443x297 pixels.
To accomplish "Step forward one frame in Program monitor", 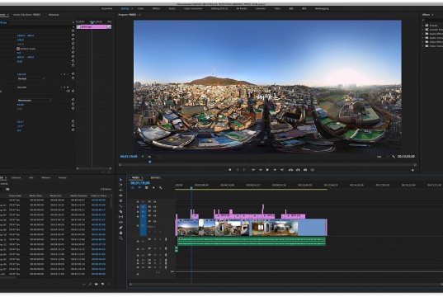I will point(275,170).
